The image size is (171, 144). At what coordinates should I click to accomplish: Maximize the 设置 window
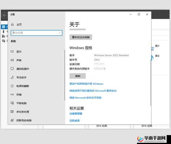point(139,14)
